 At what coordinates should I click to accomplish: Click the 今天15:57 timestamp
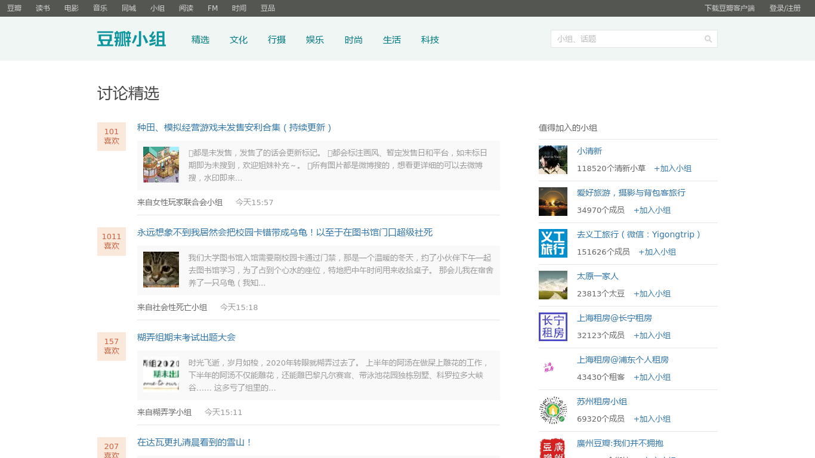point(255,203)
